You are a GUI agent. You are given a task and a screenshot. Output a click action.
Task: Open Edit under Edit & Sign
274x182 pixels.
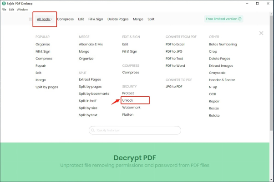click(x=125, y=44)
